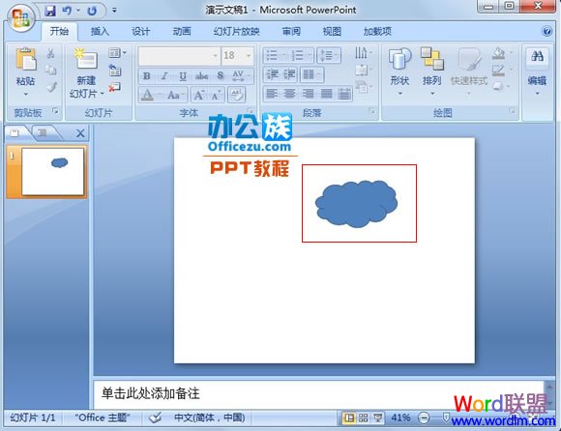Decrease font size with small A

(216, 95)
